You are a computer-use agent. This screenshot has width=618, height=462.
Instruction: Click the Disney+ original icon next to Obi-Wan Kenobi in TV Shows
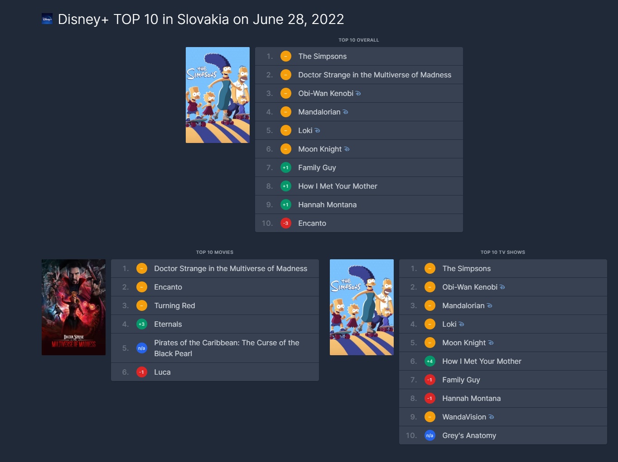502,287
